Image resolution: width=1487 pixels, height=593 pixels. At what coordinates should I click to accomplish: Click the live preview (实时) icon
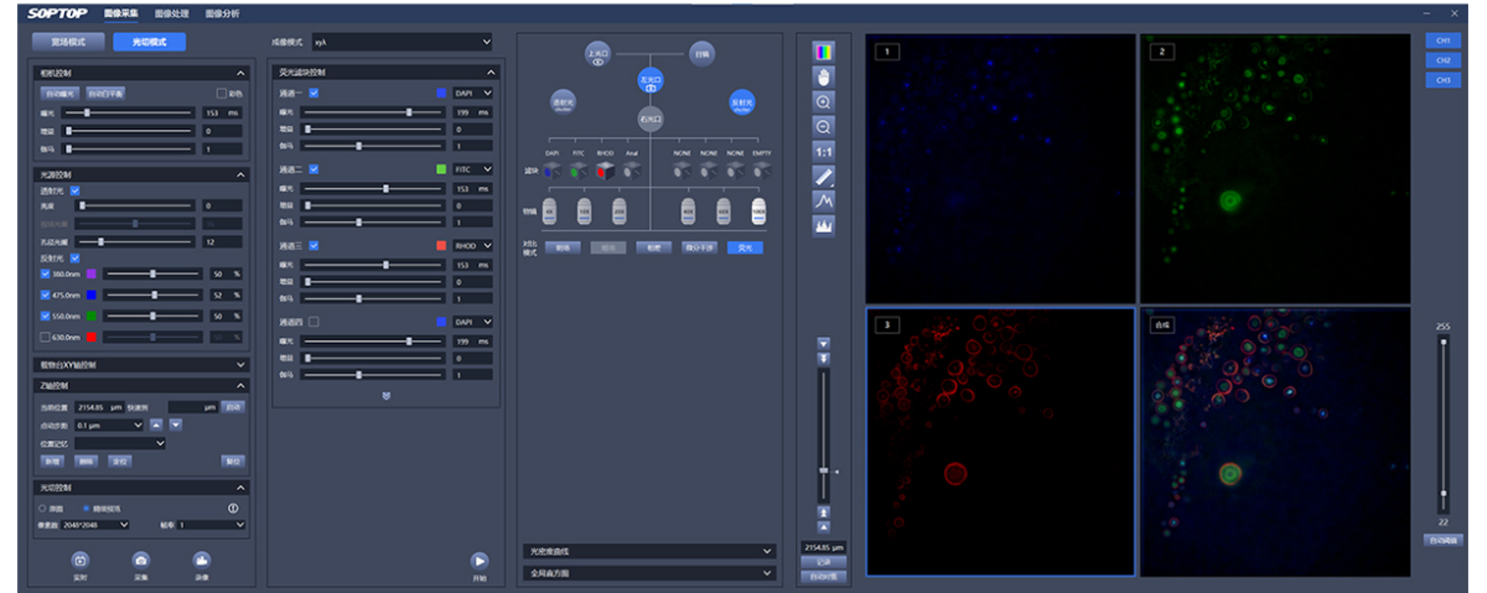tap(81, 560)
